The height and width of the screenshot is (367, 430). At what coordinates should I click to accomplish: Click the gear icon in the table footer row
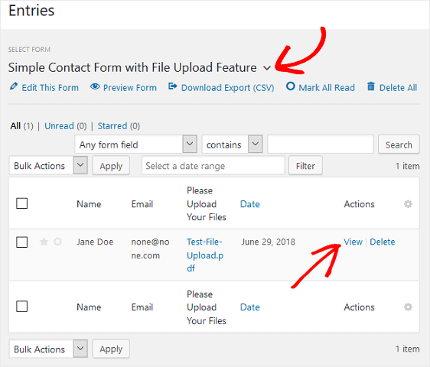408,307
